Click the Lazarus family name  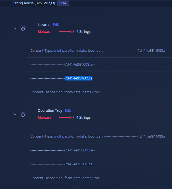click(x=44, y=25)
